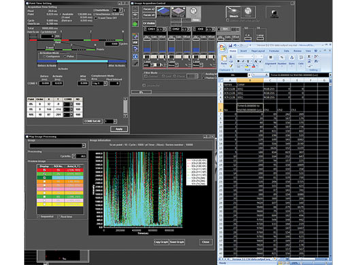Click the Save icon in Excel quick access toolbar
Screen dimensions: 354x265
pos(230,46)
